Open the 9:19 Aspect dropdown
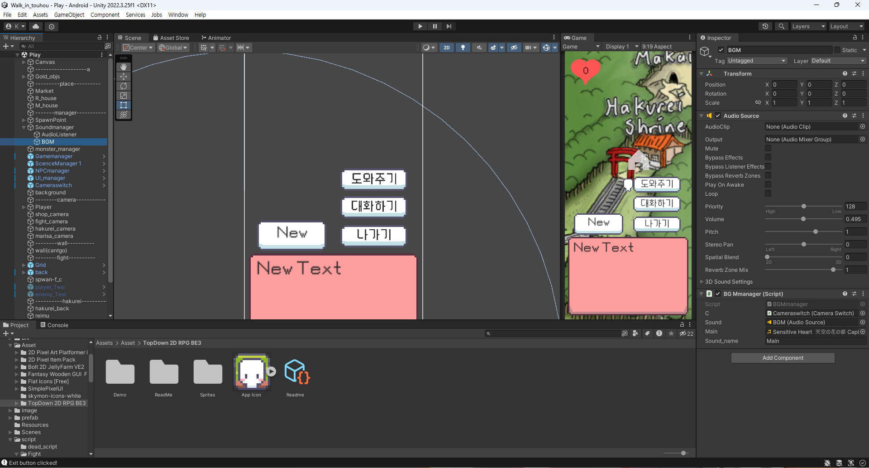869x468 pixels. (657, 47)
